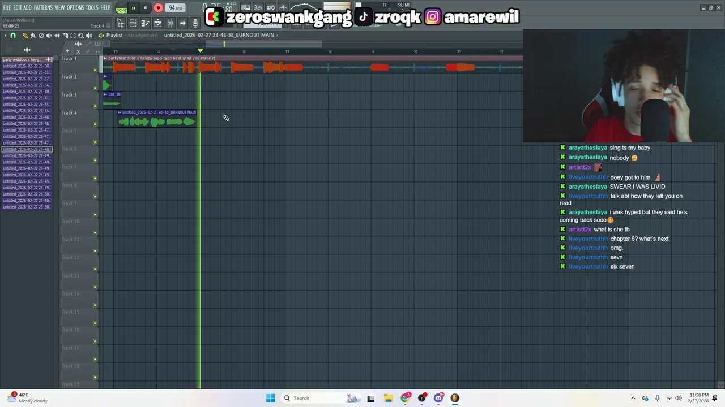Image resolution: width=725 pixels, height=407 pixels.
Task: Select the Zoom tool in Playlist
Action: (80, 36)
